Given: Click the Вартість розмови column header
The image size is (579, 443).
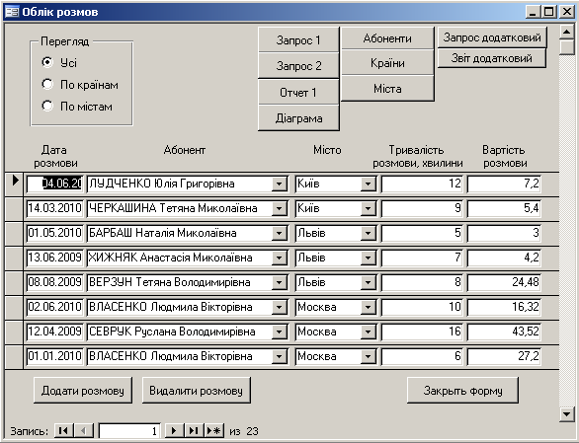Looking at the screenshot, I should (505, 157).
